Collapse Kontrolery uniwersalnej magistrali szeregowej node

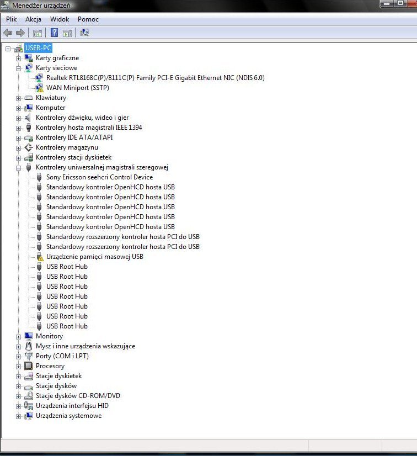pos(18,168)
